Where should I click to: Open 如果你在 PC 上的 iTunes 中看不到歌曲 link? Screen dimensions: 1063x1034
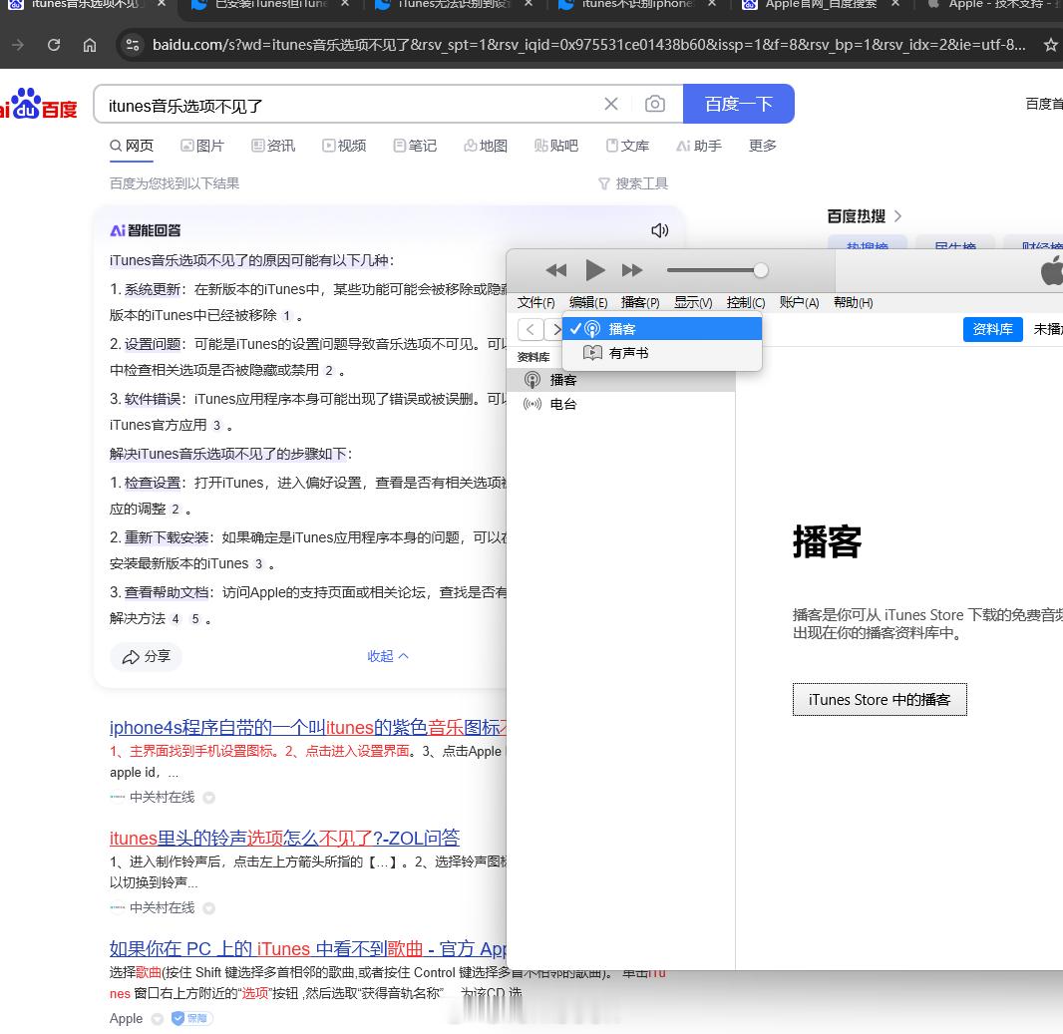point(308,948)
